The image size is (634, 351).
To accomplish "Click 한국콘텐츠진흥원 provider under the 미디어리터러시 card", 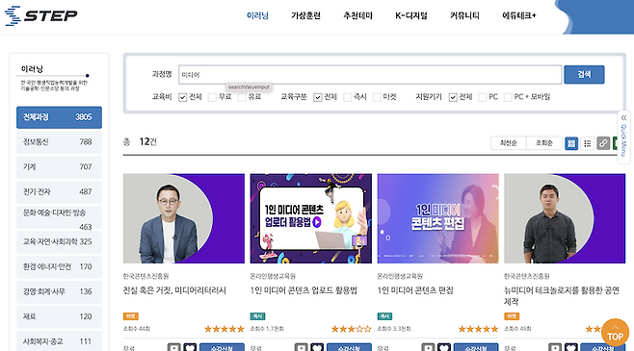I will (x=145, y=276).
